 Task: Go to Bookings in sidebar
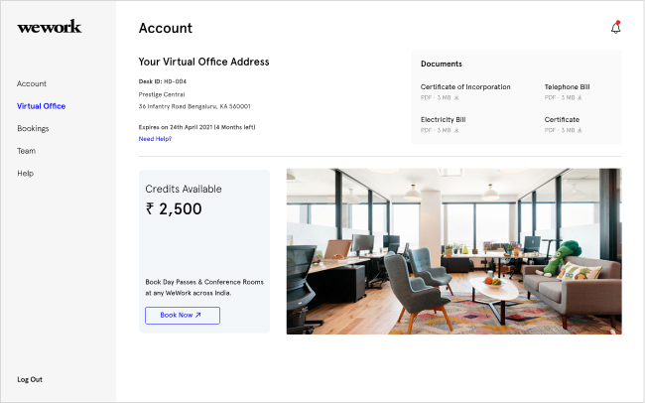click(33, 128)
